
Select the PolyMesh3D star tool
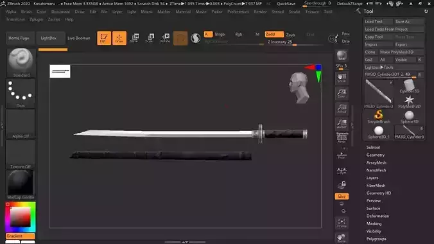[410, 101]
